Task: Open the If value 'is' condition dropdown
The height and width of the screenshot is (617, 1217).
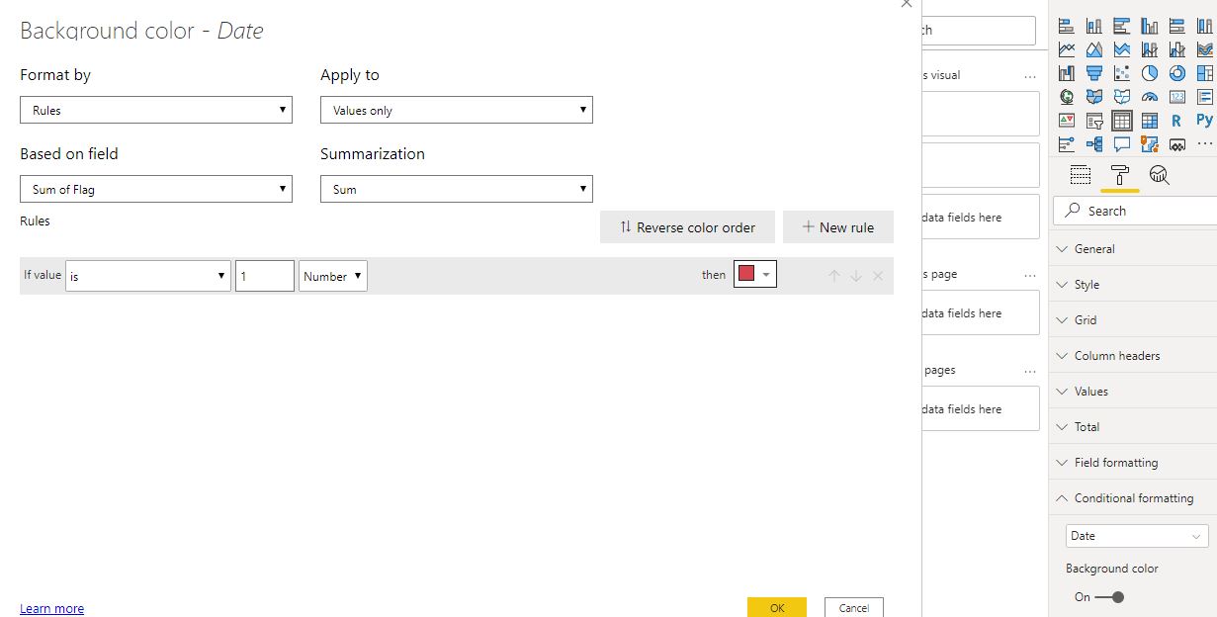Action: [148, 276]
